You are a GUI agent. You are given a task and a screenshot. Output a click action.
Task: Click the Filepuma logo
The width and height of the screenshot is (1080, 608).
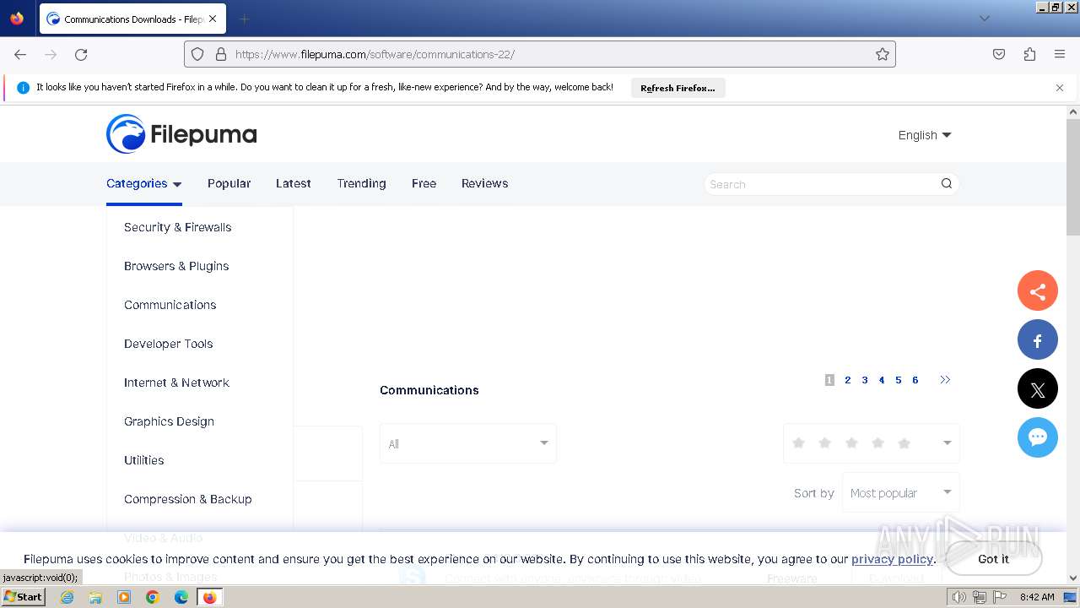tap(181, 134)
